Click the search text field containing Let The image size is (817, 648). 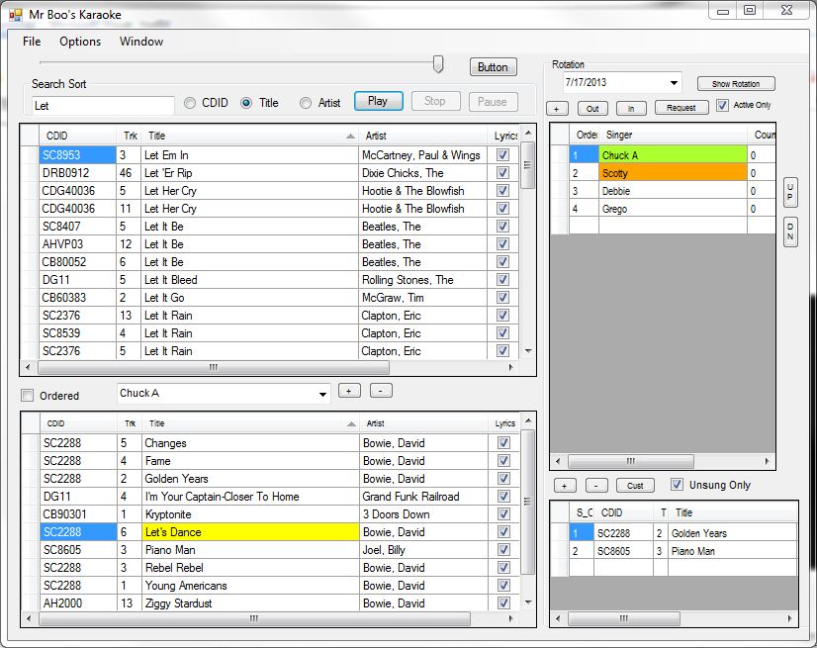103,105
